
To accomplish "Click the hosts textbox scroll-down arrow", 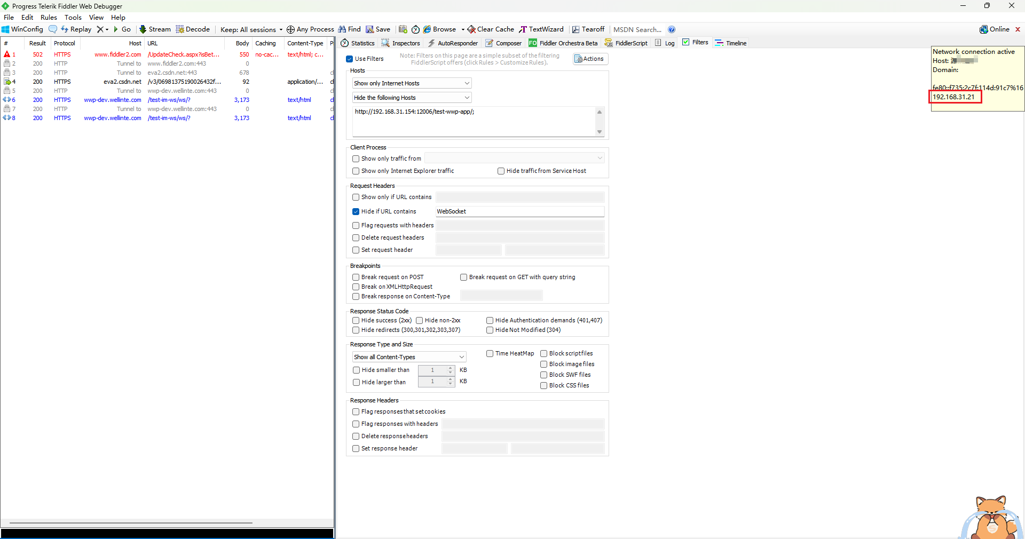I will click(x=600, y=131).
